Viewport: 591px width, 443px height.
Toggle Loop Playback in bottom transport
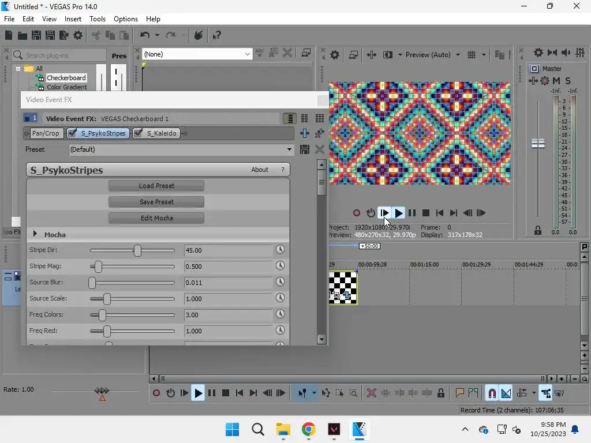click(x=170, y=393)
